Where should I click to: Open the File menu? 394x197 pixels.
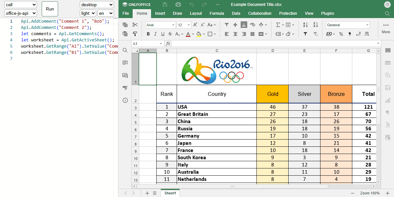(125, 13)
